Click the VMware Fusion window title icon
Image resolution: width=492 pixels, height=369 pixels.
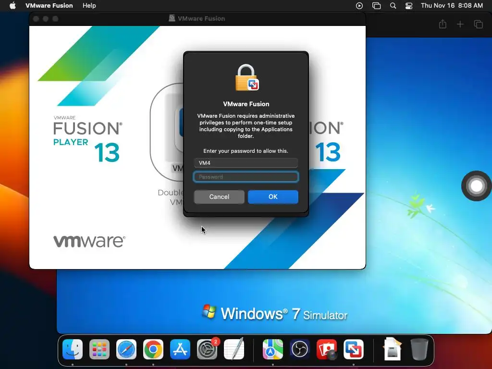(x=172, y=18)
